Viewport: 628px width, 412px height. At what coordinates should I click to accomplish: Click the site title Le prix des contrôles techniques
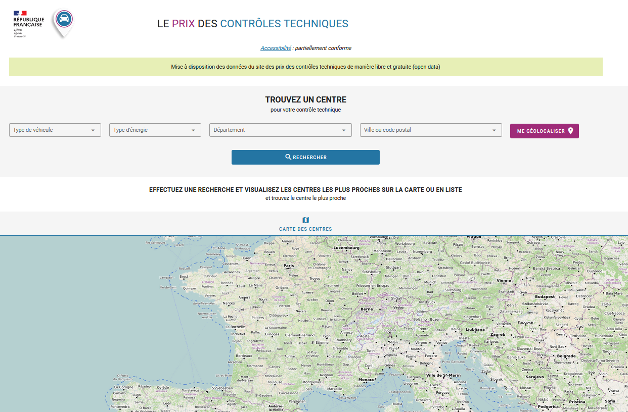click(253, 24)
